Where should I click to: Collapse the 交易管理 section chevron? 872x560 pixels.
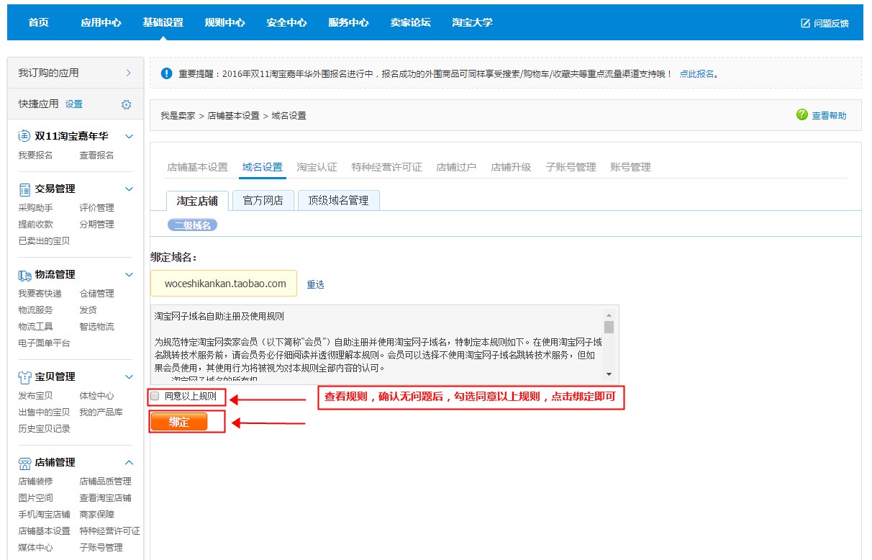[129, 189]
